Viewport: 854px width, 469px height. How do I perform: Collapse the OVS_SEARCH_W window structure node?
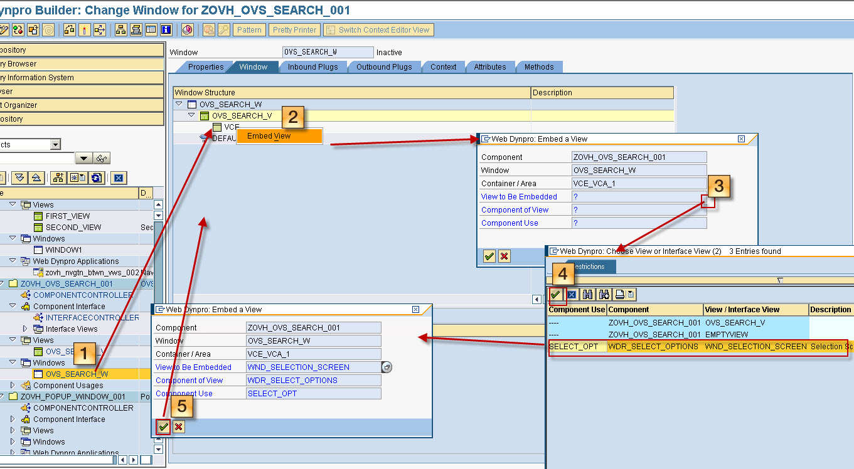[x=179, y=104]
